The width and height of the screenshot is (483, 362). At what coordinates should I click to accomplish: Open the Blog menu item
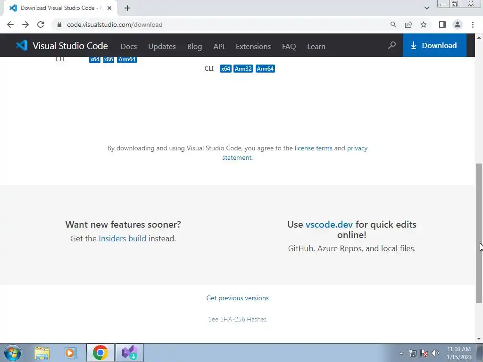pos(195,47)
